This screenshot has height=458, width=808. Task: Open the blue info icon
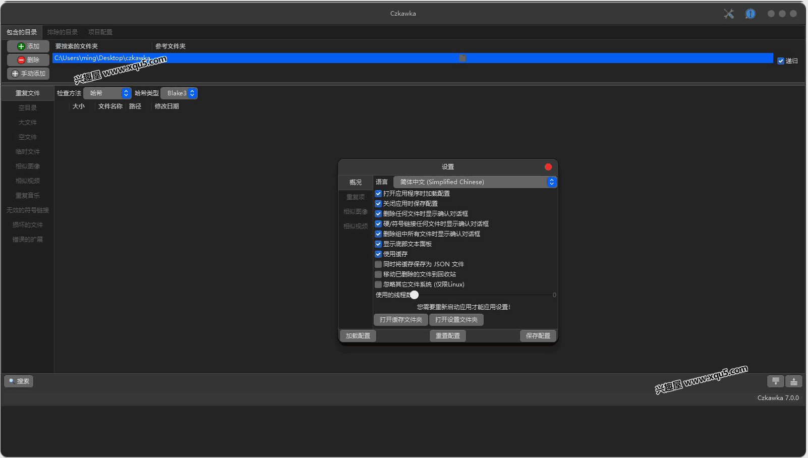751,14
